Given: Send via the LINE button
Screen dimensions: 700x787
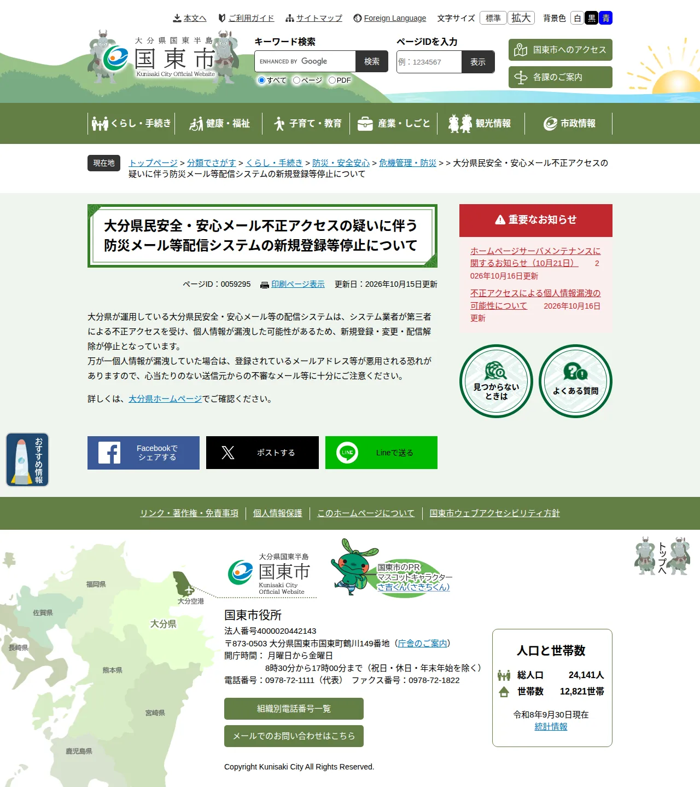Looking at the screenshot, I should click(381, 453).
